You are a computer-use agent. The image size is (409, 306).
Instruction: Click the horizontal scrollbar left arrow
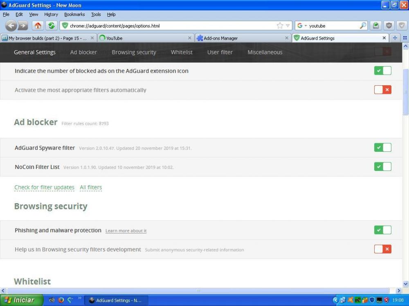(3, 290)
